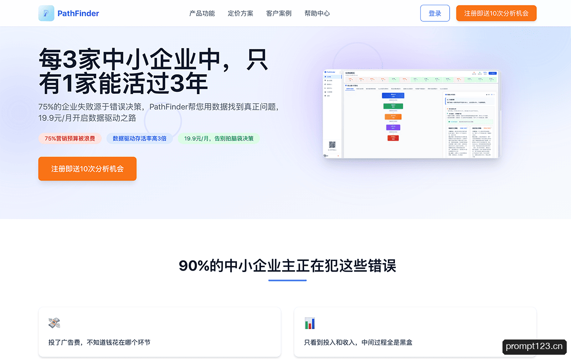Click the 75%营销预算被浪费 tag
Image resolution: width=571 pixels, height=359 pixels.
[x=70, y=138]
